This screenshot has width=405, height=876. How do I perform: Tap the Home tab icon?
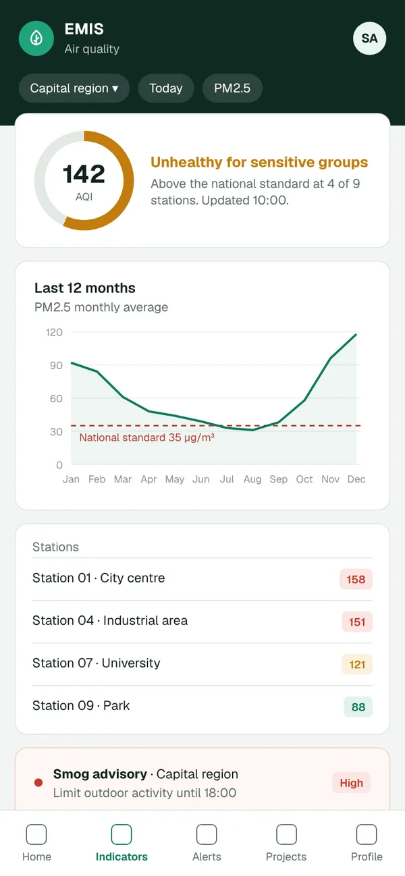point(36,835)
